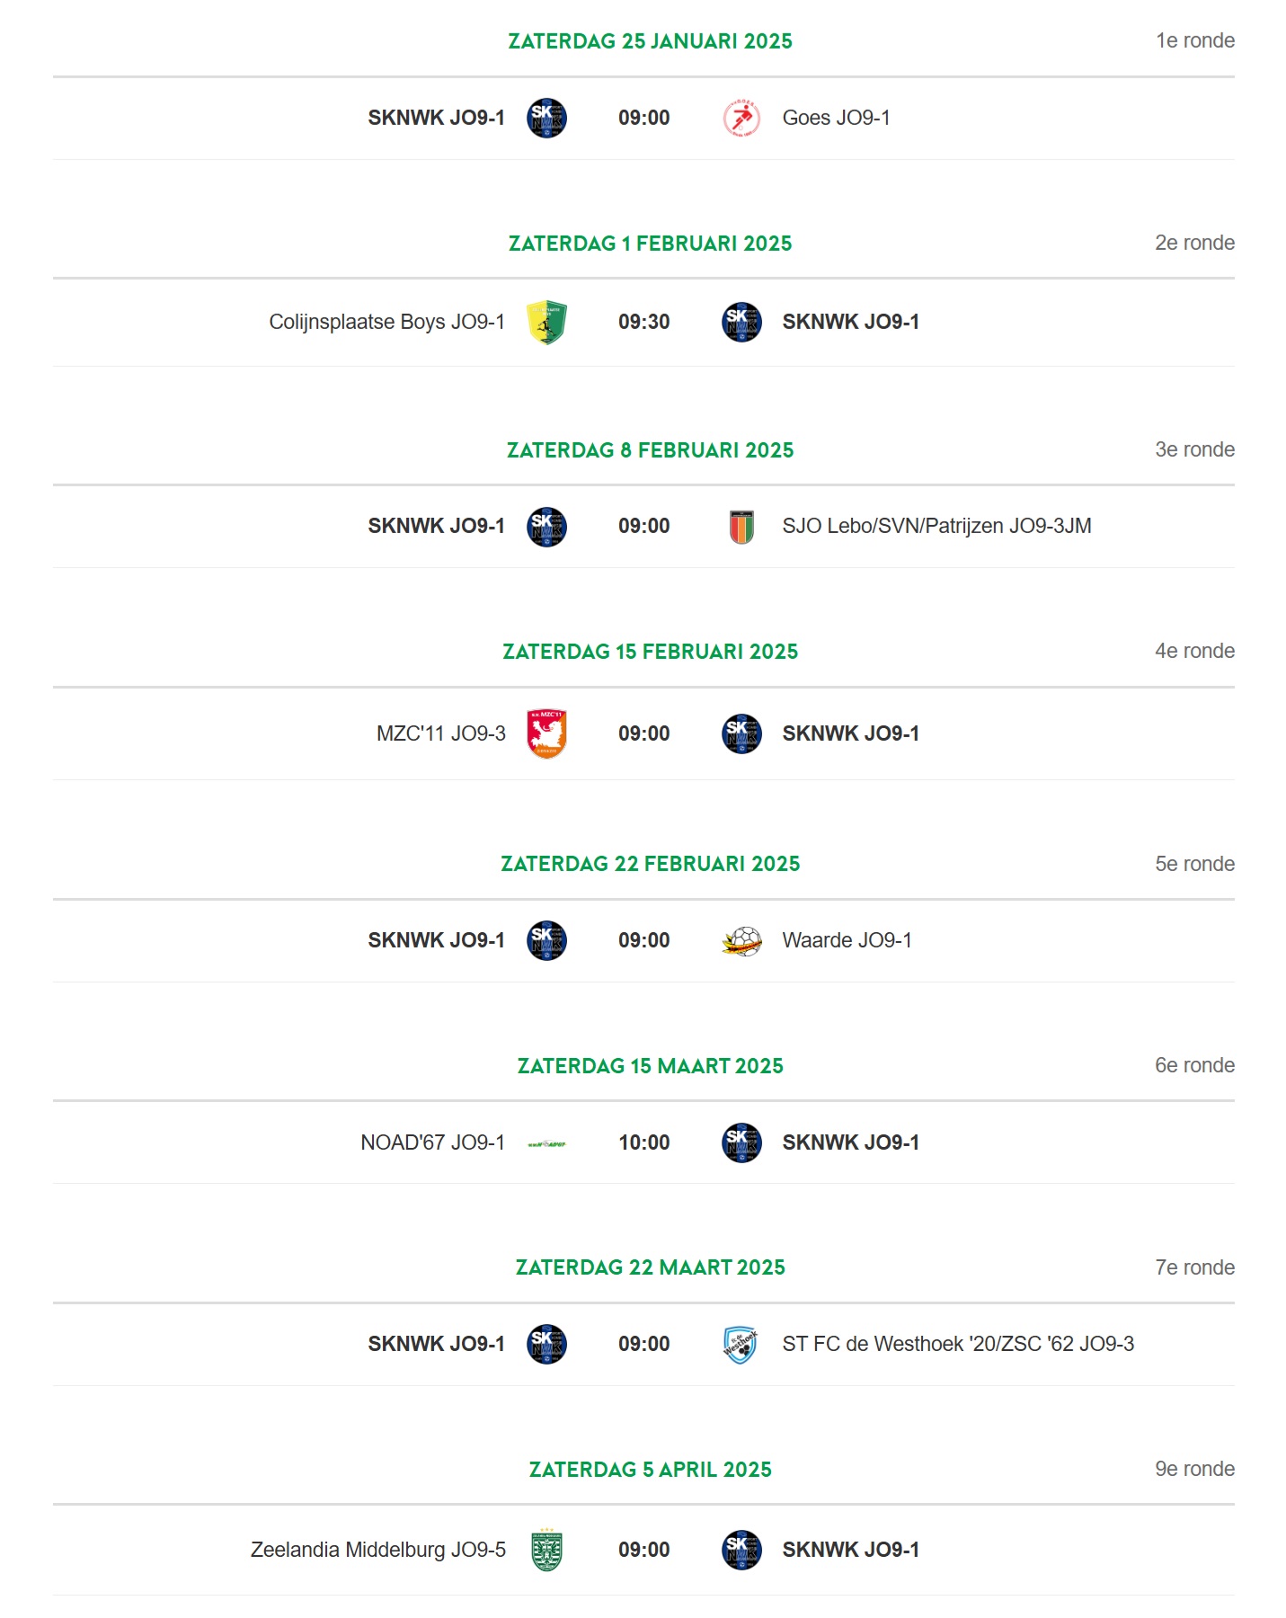Click the Waarde JO9-1 football logo

[741, 941]
